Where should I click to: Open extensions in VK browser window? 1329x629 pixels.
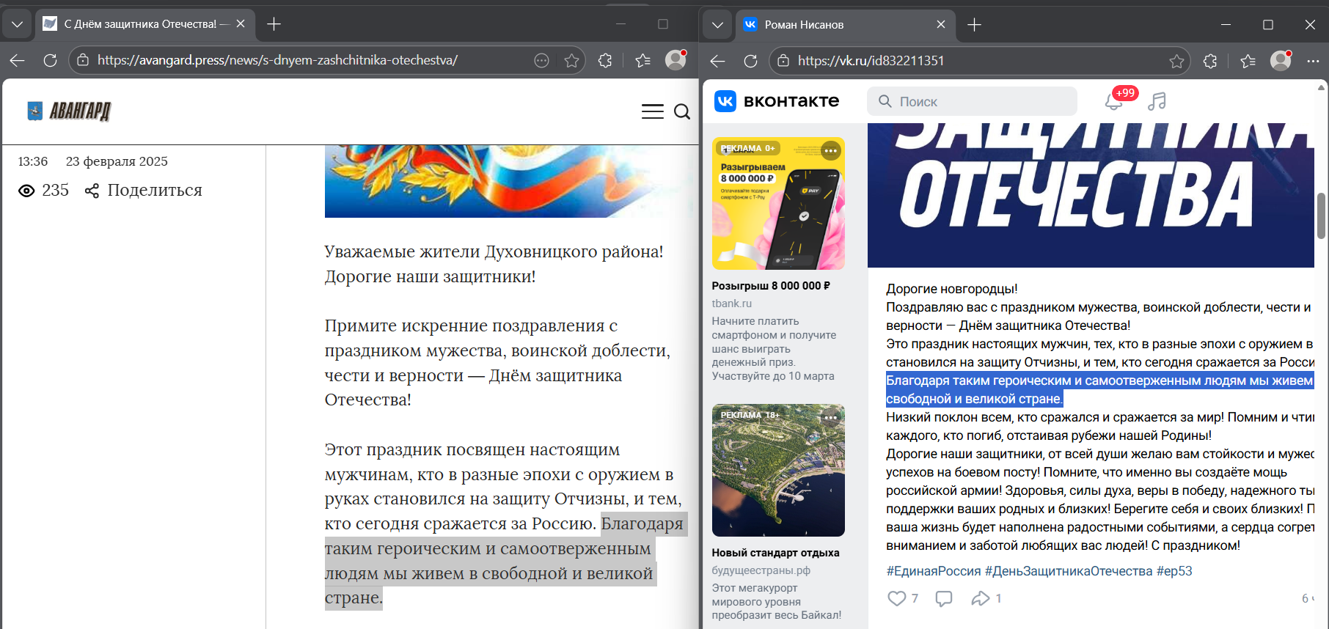click(1210, 62)
